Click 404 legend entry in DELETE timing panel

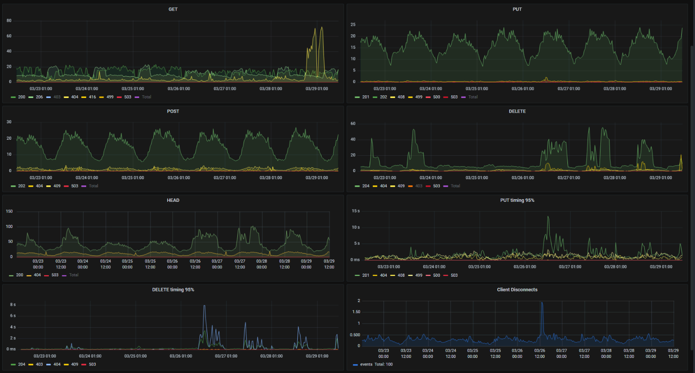(x=53, y=365)
